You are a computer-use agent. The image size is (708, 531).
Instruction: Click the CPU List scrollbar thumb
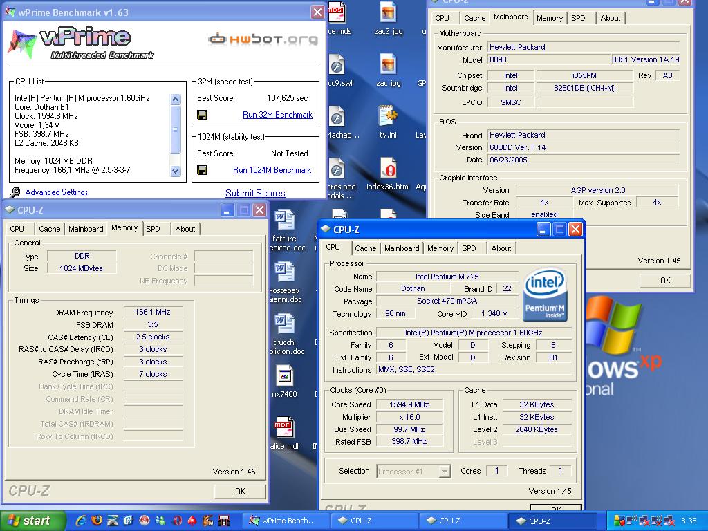[175, 129]
